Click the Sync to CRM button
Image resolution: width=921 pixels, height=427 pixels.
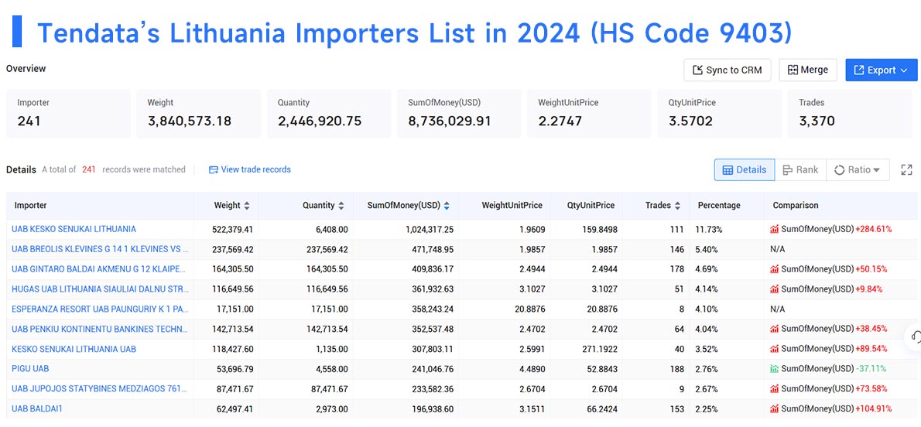tap(728, 70)
